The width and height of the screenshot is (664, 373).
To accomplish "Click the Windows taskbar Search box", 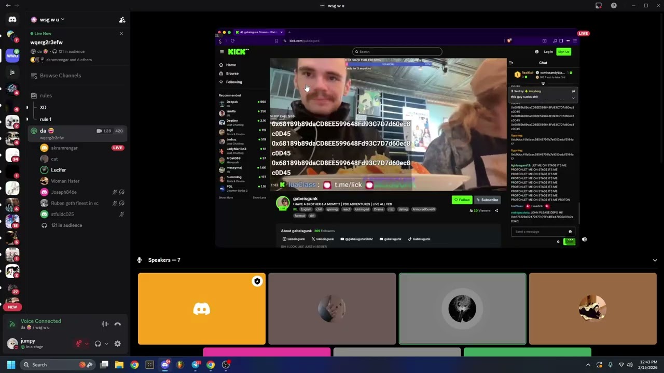I will (x=57, y=365).
